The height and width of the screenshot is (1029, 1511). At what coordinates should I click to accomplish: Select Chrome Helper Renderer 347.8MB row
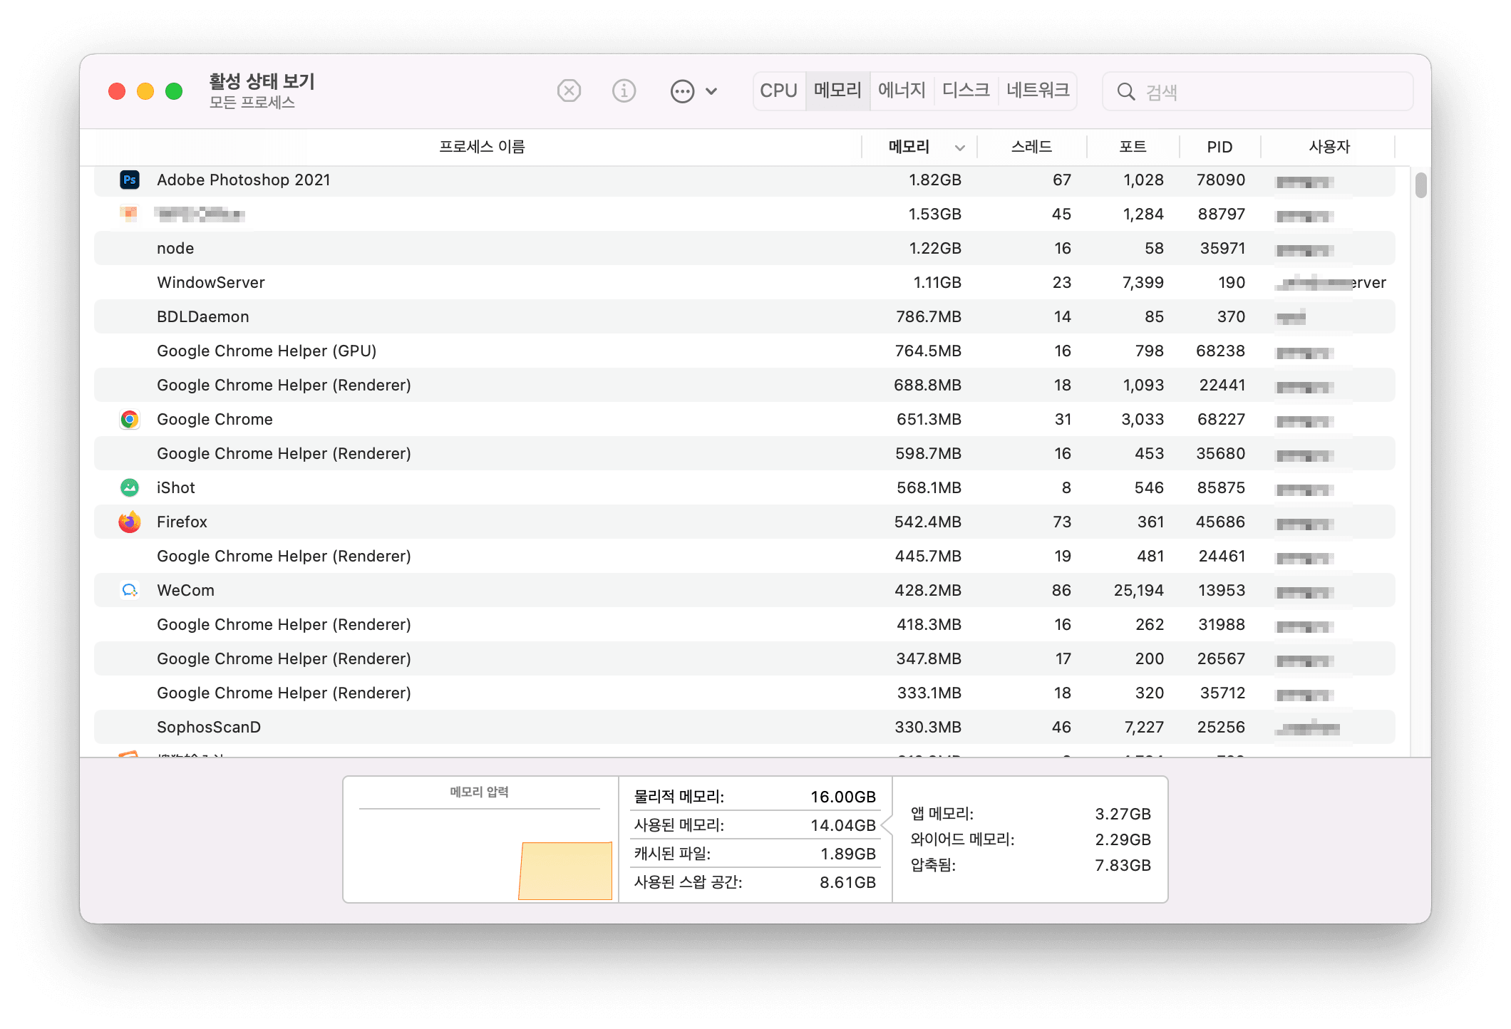pyautogui.click(x=744, y=658)
